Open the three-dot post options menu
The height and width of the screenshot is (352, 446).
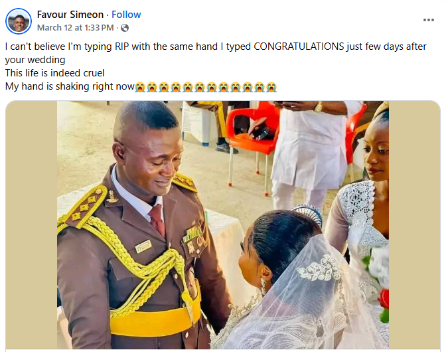pyautogui.click(x=429, y=21)
